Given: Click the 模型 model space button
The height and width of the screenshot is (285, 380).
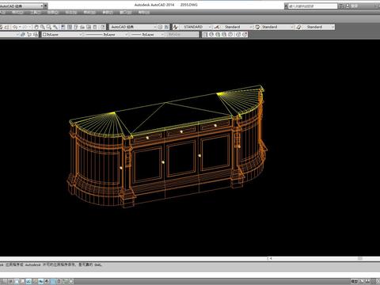Looking at the screenshot, I should pos(355,281).
